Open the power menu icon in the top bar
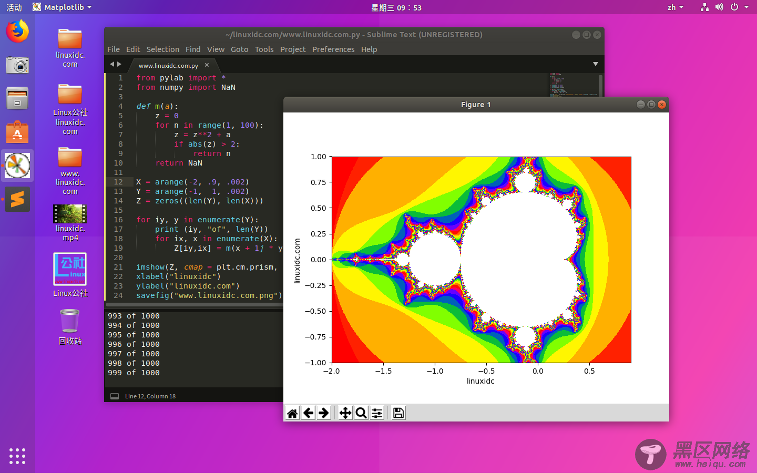 734,7
